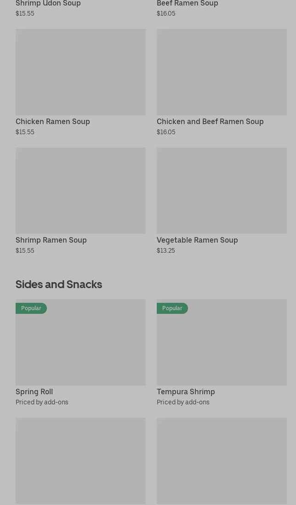Open the Tempura Shrimp item name
Screen dimensions: 296x505
(186, 392)
